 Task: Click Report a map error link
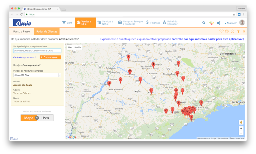237,138
